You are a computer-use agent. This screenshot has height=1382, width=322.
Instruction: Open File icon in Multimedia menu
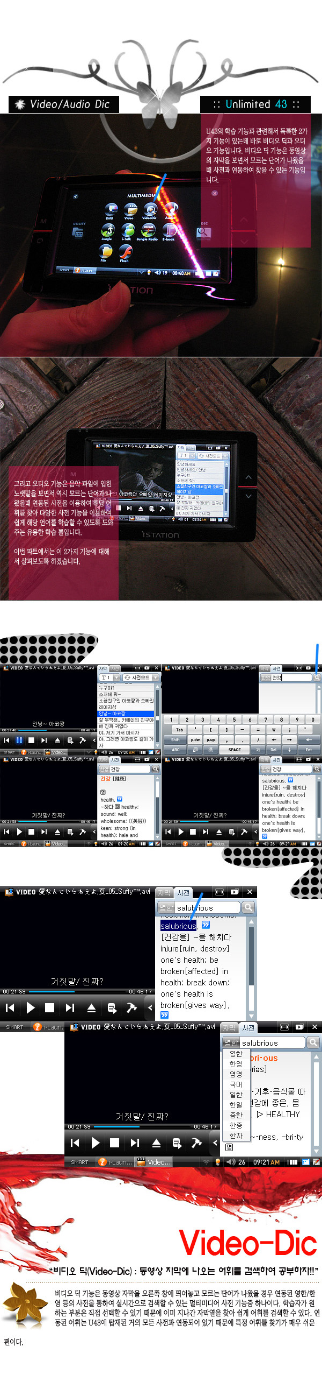tap(105, 253)
